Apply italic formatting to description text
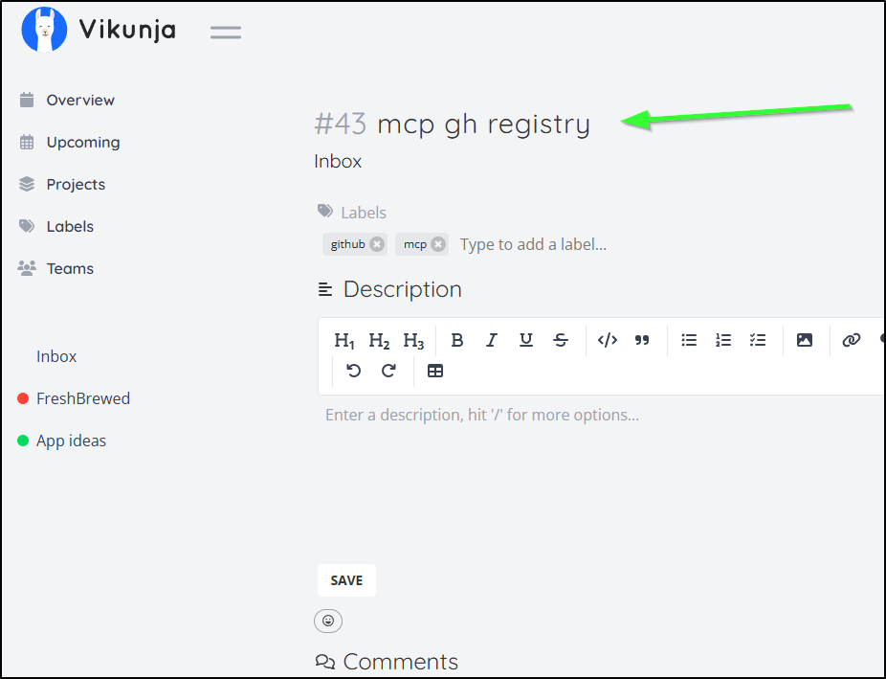 (492, 340)
